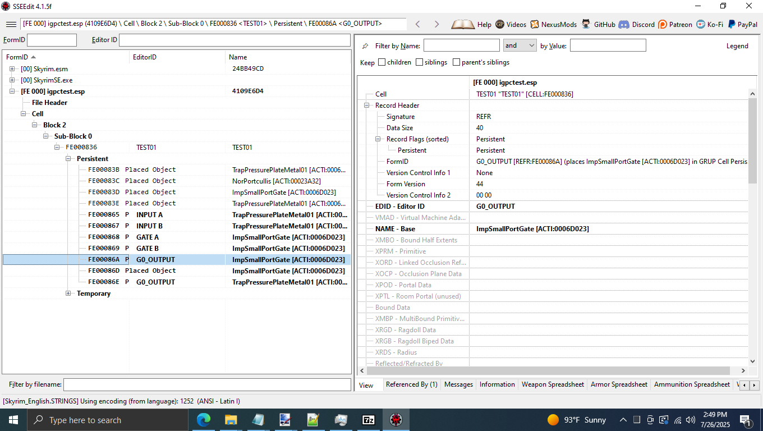Open the notification center icon
Viewport: 763px width, 431px height.
746,420
